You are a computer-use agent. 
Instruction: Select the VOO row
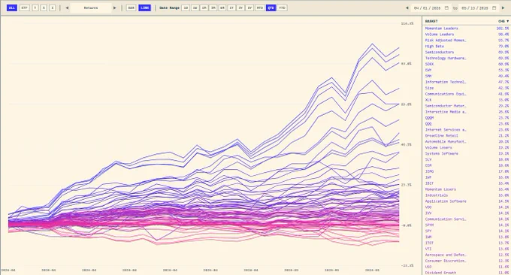pos(467,207)
